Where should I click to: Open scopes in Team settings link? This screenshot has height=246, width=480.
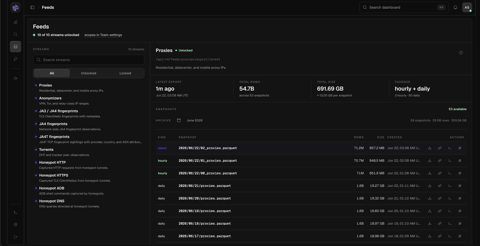103,35
